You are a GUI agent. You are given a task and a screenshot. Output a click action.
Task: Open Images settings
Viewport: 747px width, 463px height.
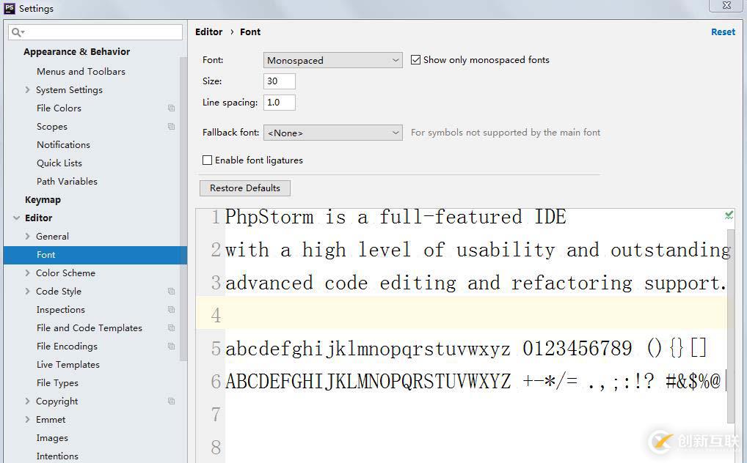pyautogui.click(x=52, y=438)
